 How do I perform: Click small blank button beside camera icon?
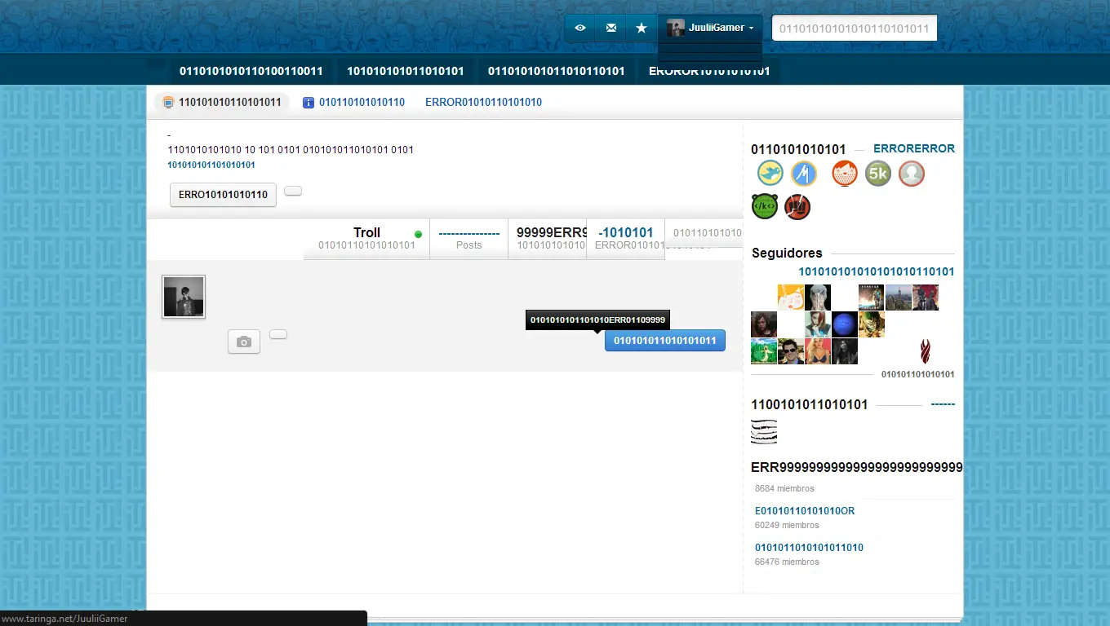pyautogui.click(x=278, y=334)
